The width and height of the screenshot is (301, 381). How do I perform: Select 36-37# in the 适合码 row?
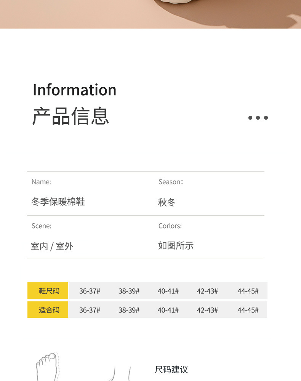tap(90, 310)
